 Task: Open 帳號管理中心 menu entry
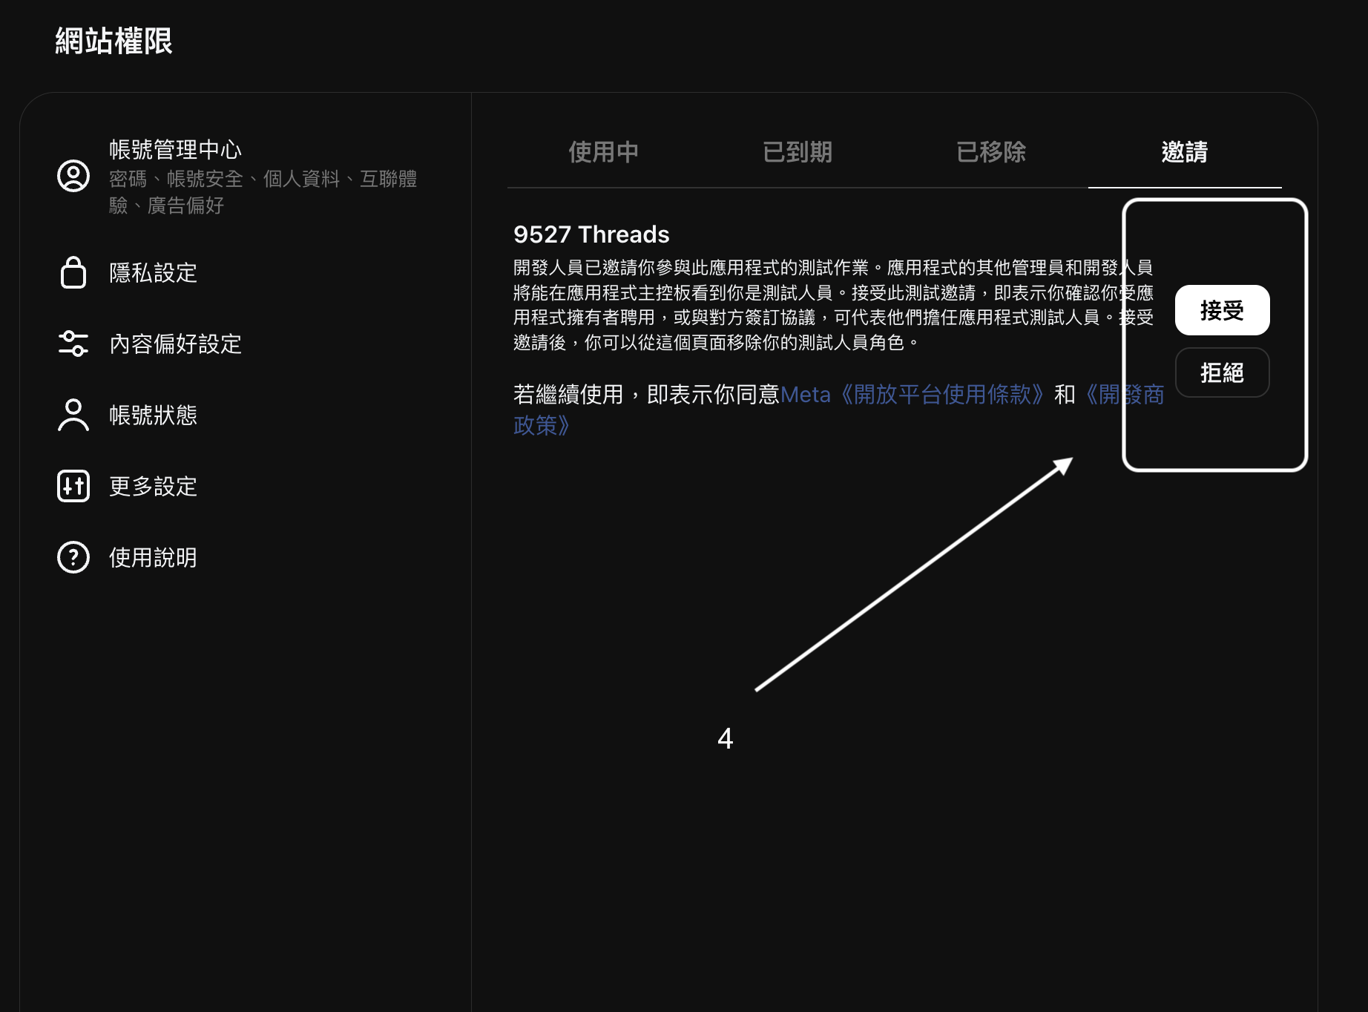[x=245, y=177]
